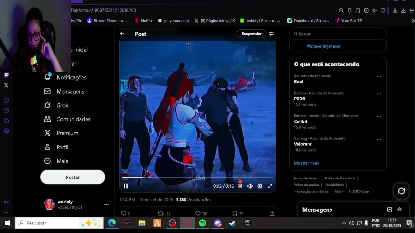Open more options for PSDB trend
Screen dimensions: 415x233
379,94
